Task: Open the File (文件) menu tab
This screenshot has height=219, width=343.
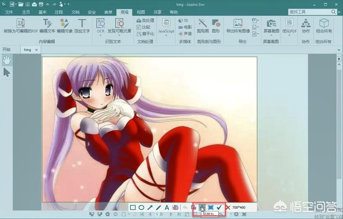Action: [x=9, y=12]
